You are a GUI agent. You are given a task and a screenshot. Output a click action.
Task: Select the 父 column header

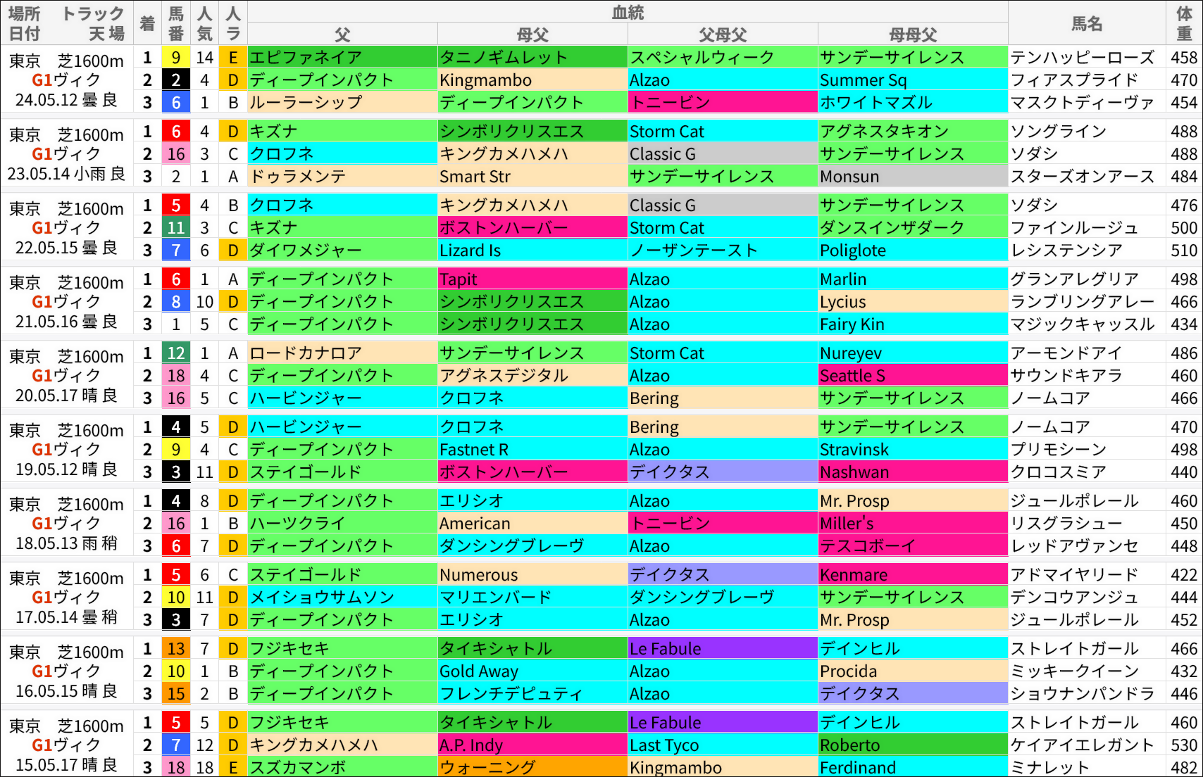coord(342,34)
